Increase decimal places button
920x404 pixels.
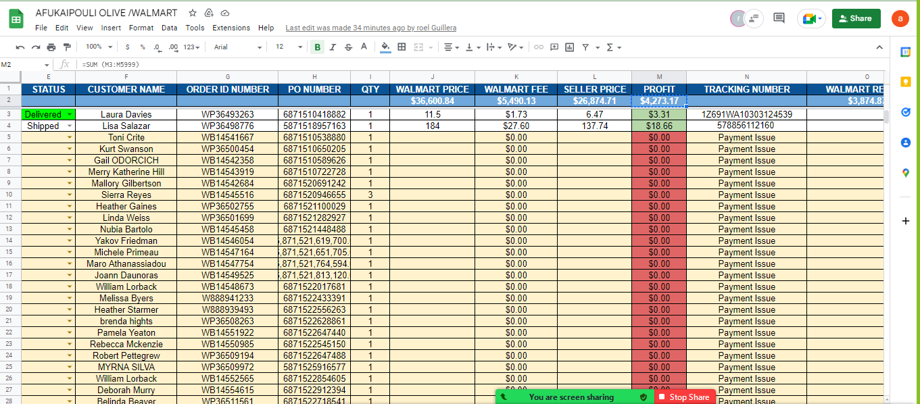coord(173,47)
